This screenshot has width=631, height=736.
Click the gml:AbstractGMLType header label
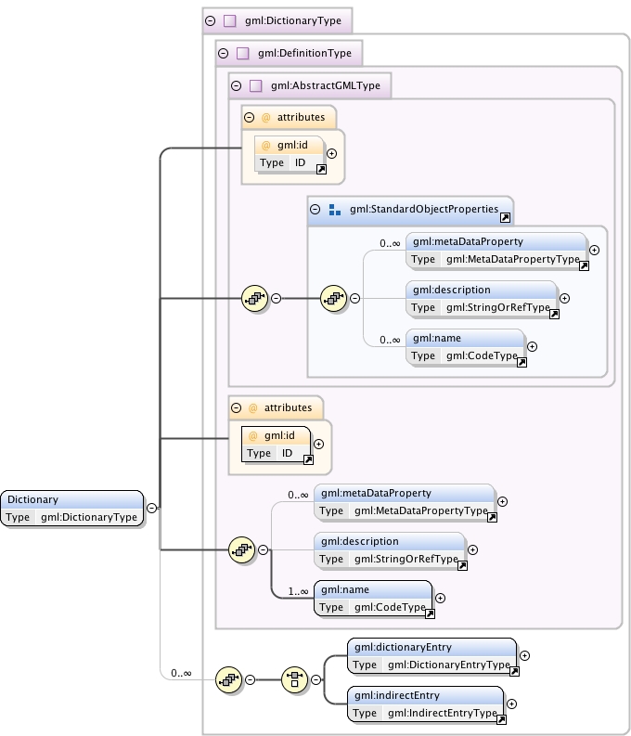[x=326, y=85]
